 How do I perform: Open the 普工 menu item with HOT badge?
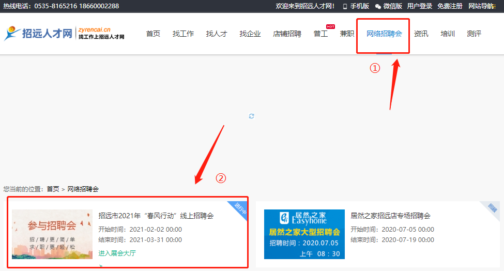[x=320, y=34]
